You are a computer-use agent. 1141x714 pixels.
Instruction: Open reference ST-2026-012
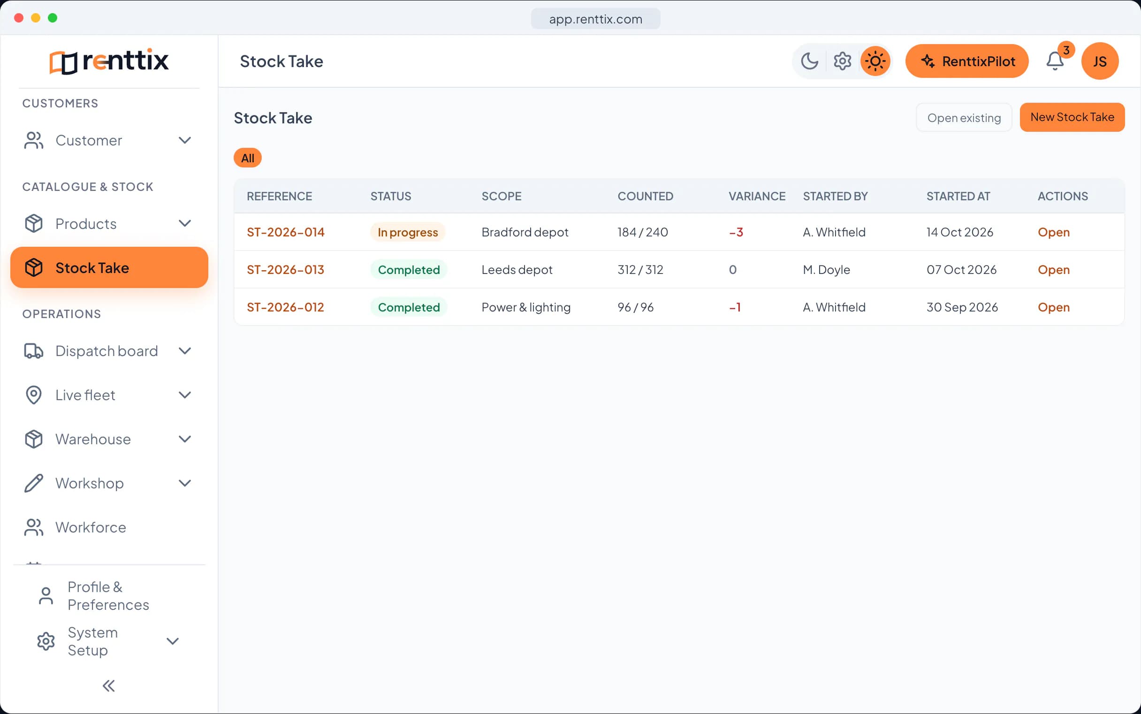point(285,307)
